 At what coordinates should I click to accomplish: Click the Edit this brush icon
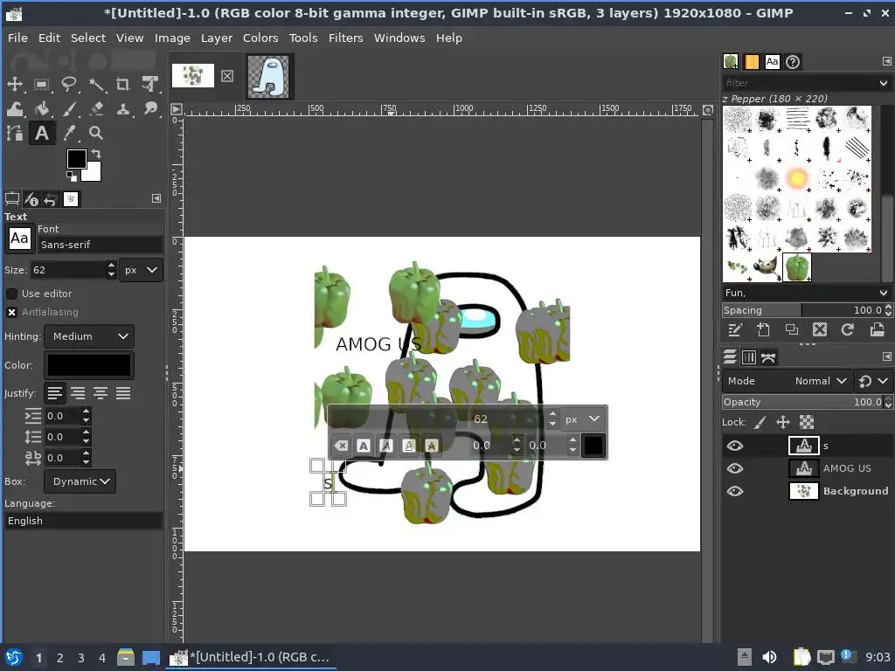(735, 329)
